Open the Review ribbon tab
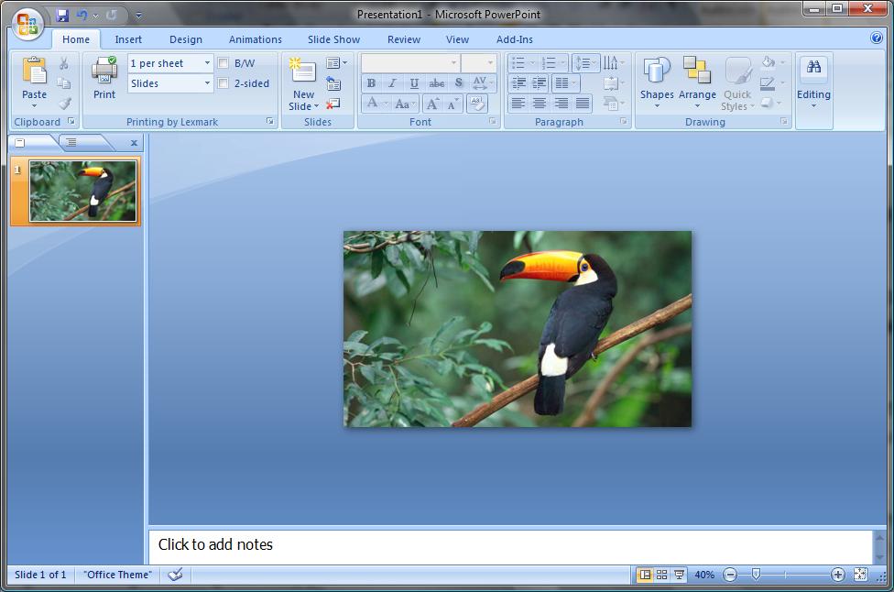Viewport: 894px width, 592px height. (404, 39)
